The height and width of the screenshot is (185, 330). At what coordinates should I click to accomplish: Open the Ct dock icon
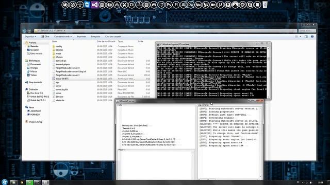(x=131, y=5)
